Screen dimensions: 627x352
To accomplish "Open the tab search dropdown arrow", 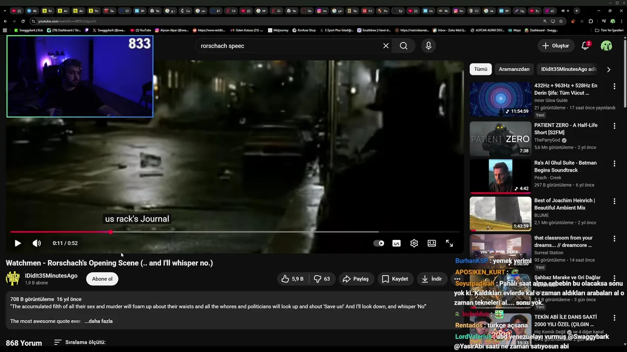I will click(x=5, y=10).
